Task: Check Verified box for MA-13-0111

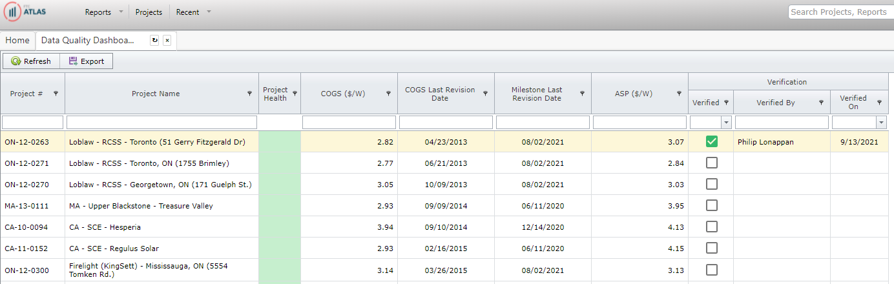Action: point(711,205)
